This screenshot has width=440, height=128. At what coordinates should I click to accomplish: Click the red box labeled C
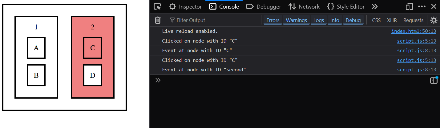point(93,48)
